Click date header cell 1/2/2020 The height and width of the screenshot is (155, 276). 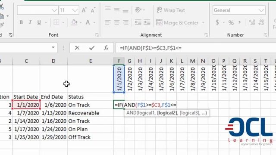(x=129, y=79)
